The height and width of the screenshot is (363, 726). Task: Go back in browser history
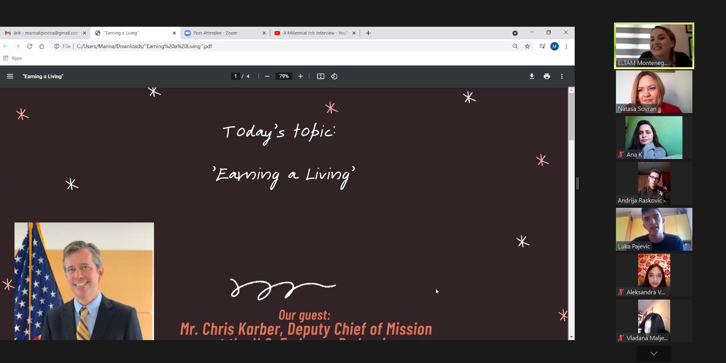pos(6,46)
